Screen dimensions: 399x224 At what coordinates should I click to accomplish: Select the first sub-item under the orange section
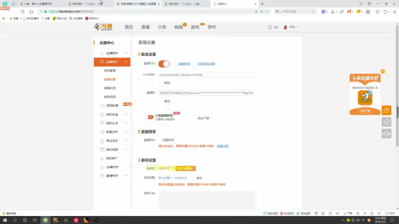point(110,70)
